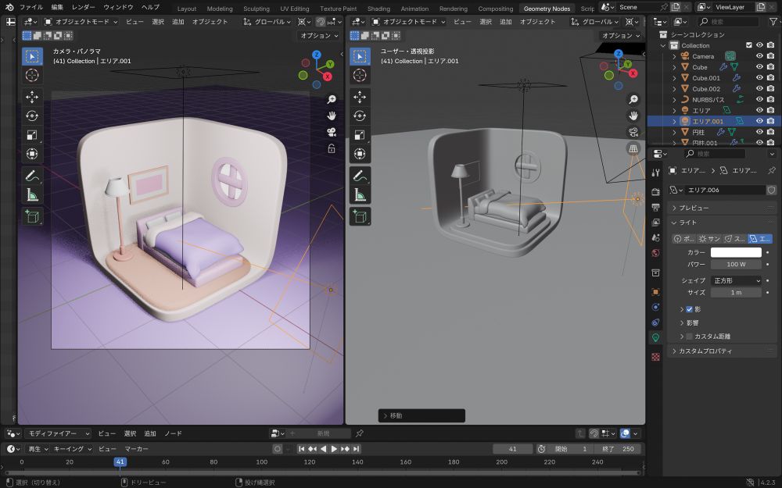Select the エリア light type button
This screenshot has height=488, width=782.
759,239
